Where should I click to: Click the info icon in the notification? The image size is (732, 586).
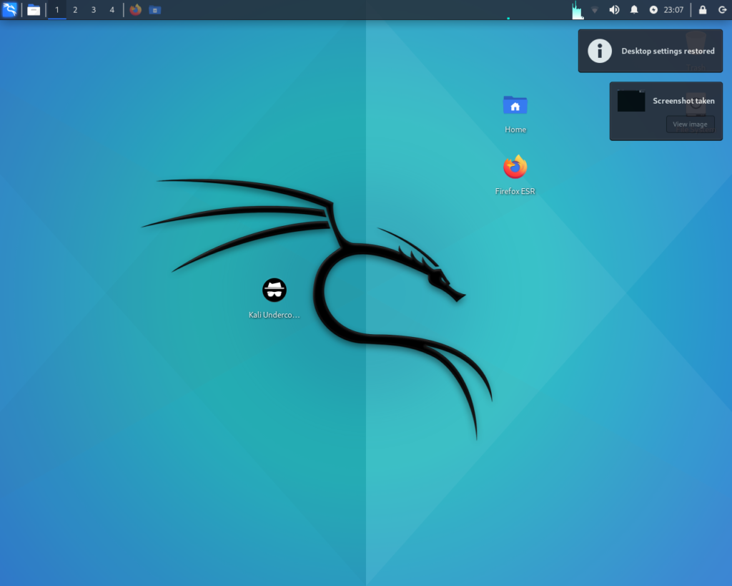pyautogui.click(x=600, y=51)
